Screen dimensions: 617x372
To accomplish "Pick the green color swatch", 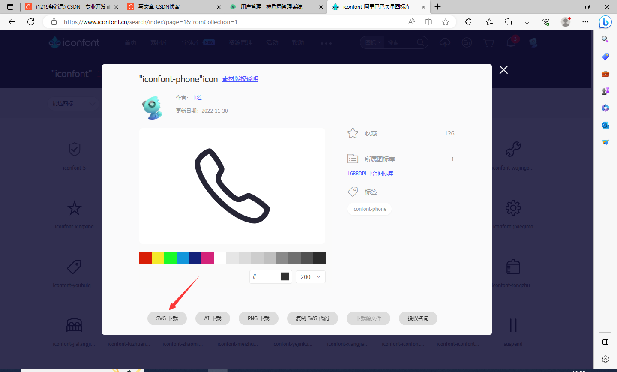I will point(170,258).
